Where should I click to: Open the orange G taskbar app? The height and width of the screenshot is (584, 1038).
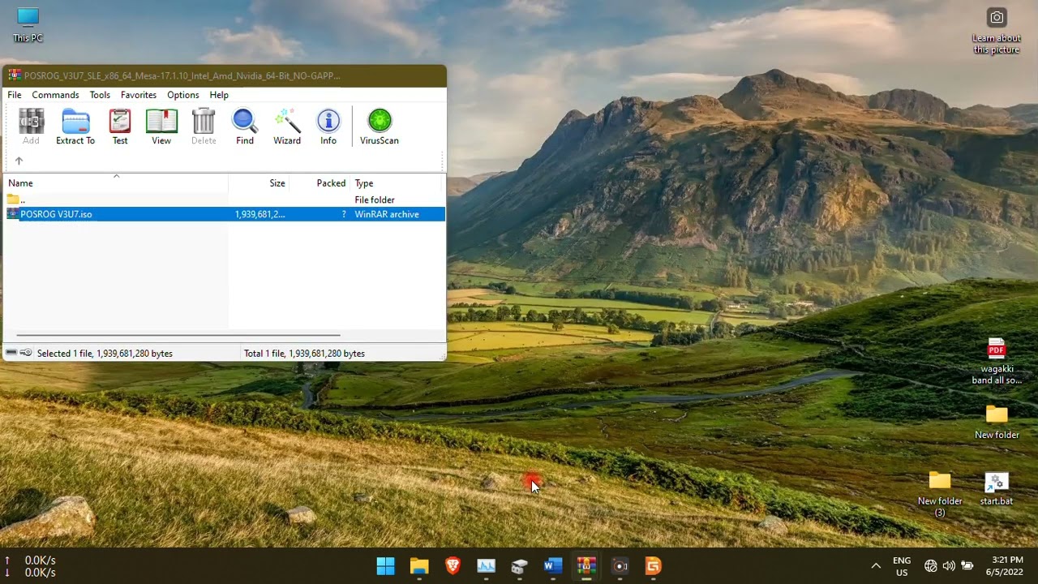[654, 566]
